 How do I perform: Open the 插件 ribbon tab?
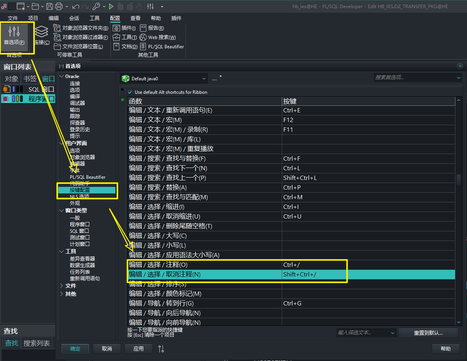pos(176,18)
